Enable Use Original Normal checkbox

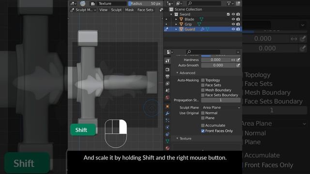click(203, 113)
